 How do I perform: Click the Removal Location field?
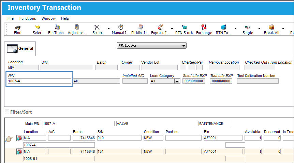coord(224,67)
